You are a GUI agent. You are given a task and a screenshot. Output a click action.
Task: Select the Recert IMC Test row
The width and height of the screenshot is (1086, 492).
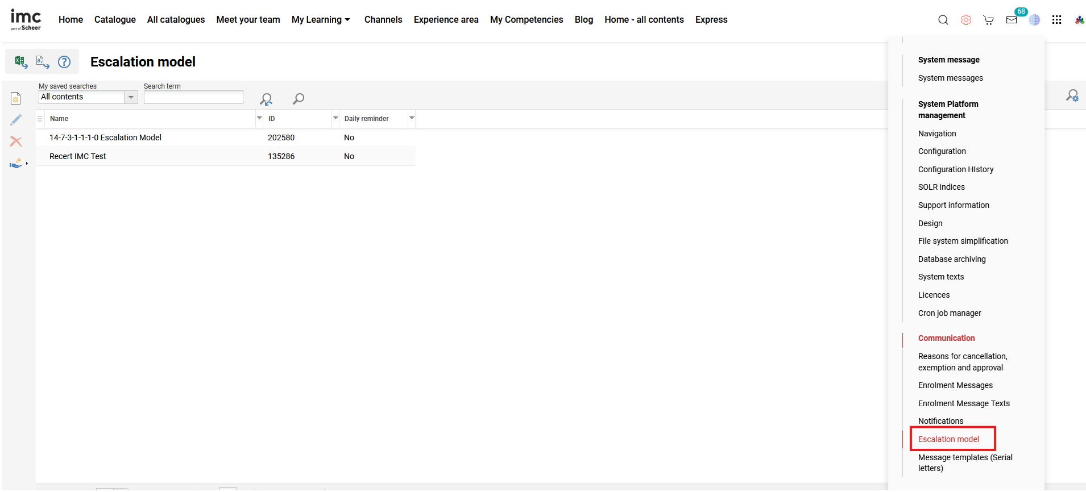pos(78,156)
